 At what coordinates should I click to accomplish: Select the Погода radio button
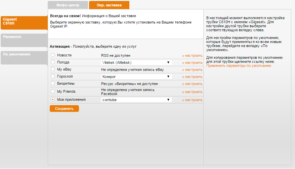point(52,62)
